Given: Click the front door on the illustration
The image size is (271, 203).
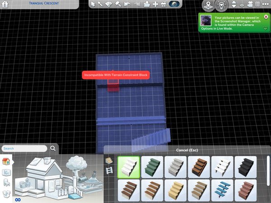Looking at the screenshot, I should (x=51, y=186).
